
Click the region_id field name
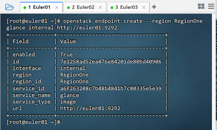tap(27, 82)
